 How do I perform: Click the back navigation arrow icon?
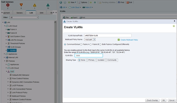61,2
